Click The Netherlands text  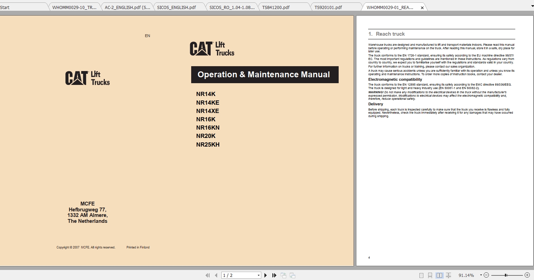coord(87,221)
